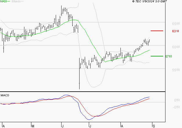Viewport: 182px width, 128px height.
Task: Click the 5500 price axis label
Action: (176, 70)
